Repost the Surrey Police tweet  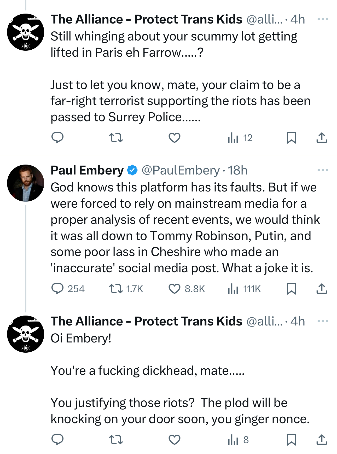116,138
